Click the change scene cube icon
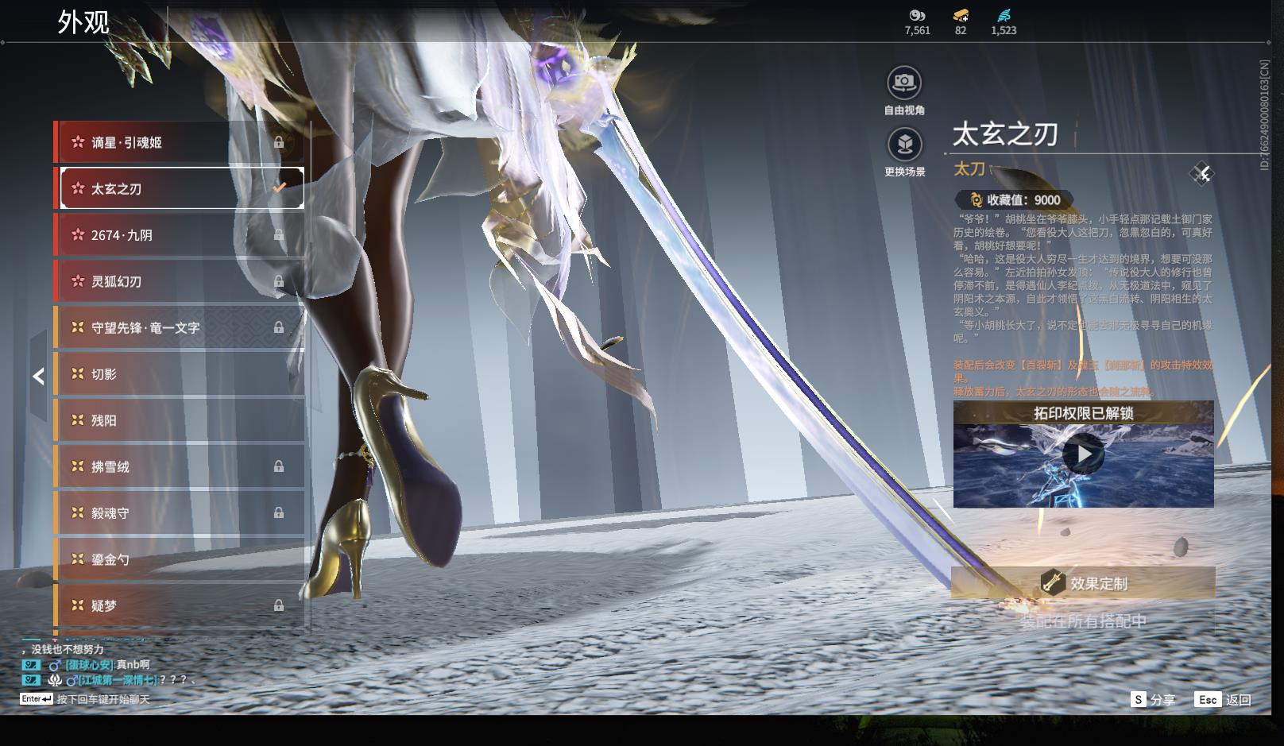 [x=903, y=145]
